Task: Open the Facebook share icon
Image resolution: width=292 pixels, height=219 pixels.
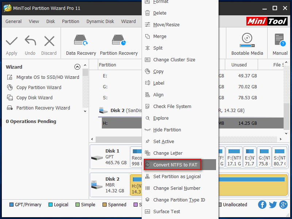Action: (x=262, y=205)
